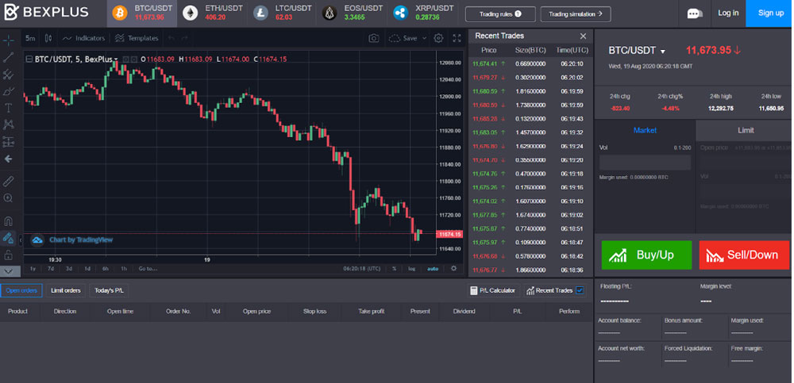Set chart range to 1d
Screen dimensions: 794x383
(x=87, y=269)
